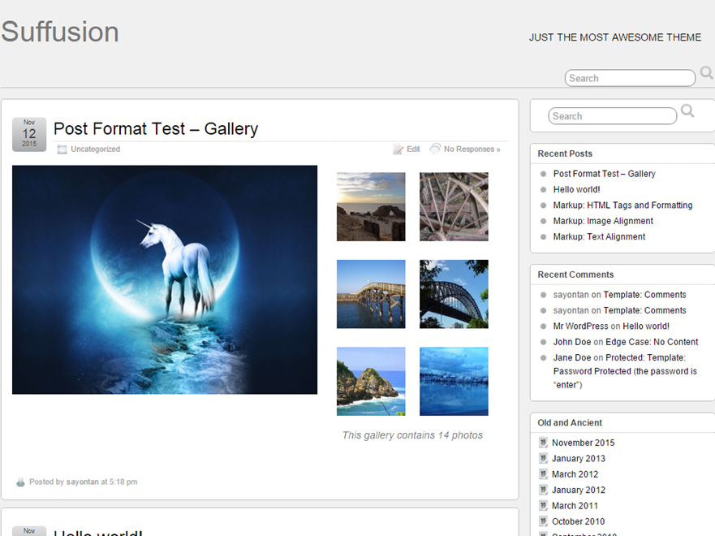The height and width of the screenshot is (536, 715).
Task: Click the Edit pencil icon
Action: (398, 149)
